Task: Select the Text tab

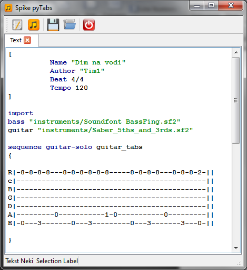Action: [22, 40]
